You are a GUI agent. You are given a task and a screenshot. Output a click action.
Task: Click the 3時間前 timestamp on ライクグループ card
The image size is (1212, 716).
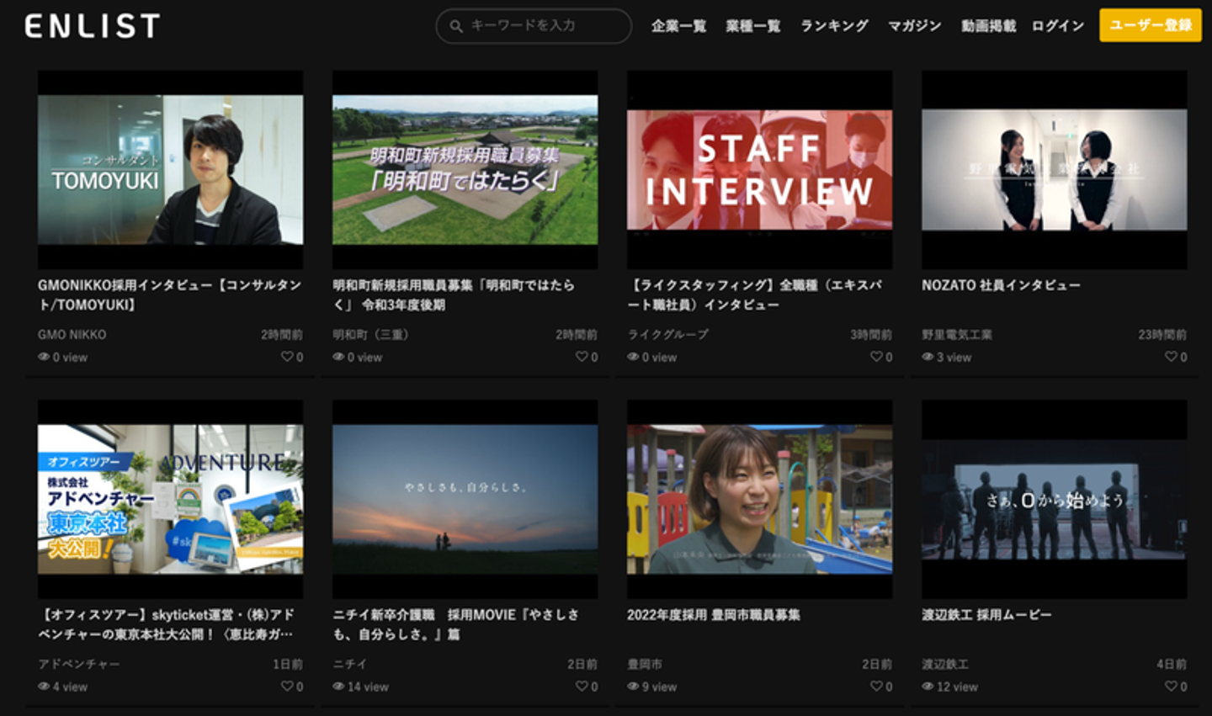871,335
